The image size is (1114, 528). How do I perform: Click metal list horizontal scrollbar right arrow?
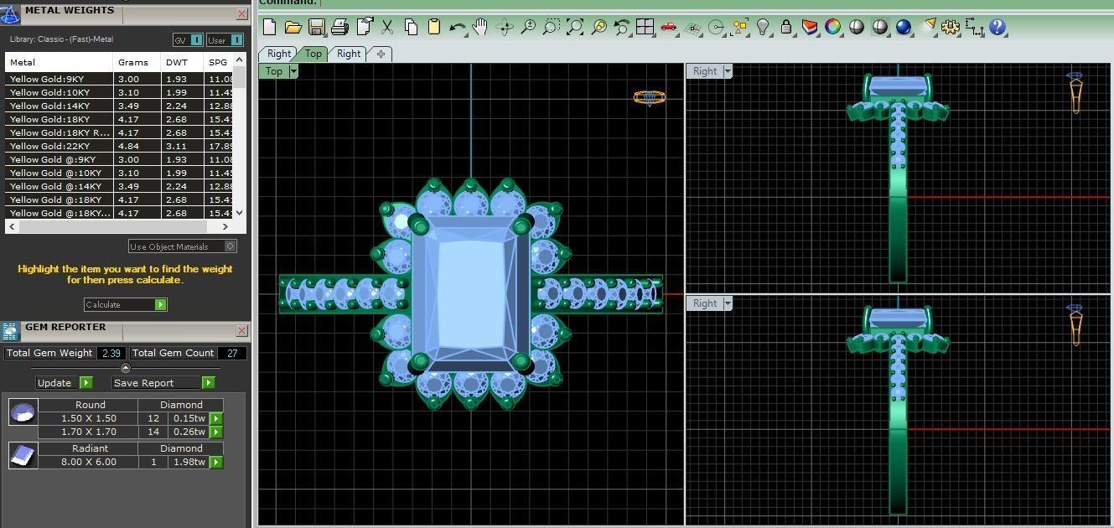[x=225, y=226]
